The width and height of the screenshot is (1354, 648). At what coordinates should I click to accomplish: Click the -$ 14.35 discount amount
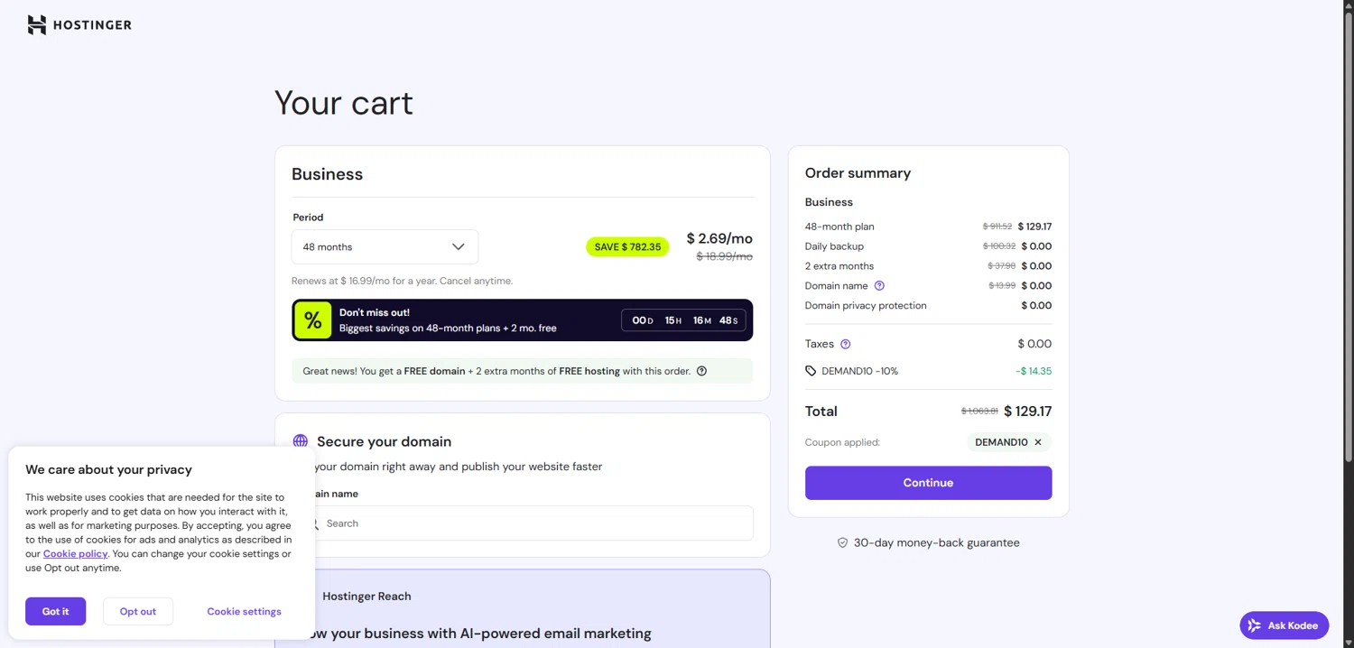coord(1034,371)
